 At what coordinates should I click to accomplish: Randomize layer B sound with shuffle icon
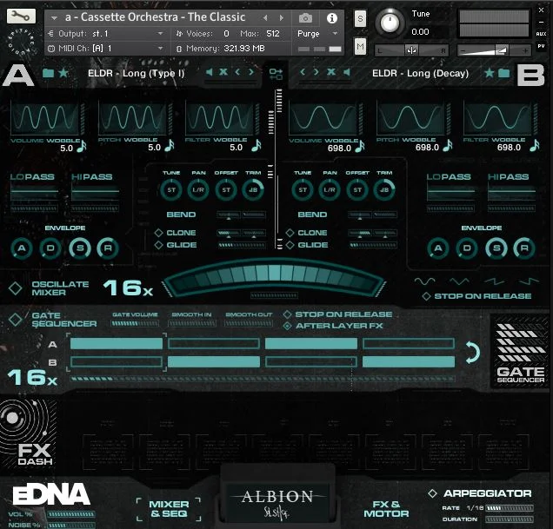tap(330, 72)
